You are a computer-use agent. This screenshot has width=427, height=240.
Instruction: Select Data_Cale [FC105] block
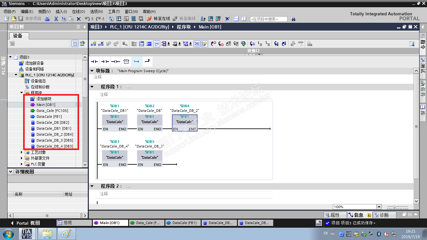click(52, 111)
